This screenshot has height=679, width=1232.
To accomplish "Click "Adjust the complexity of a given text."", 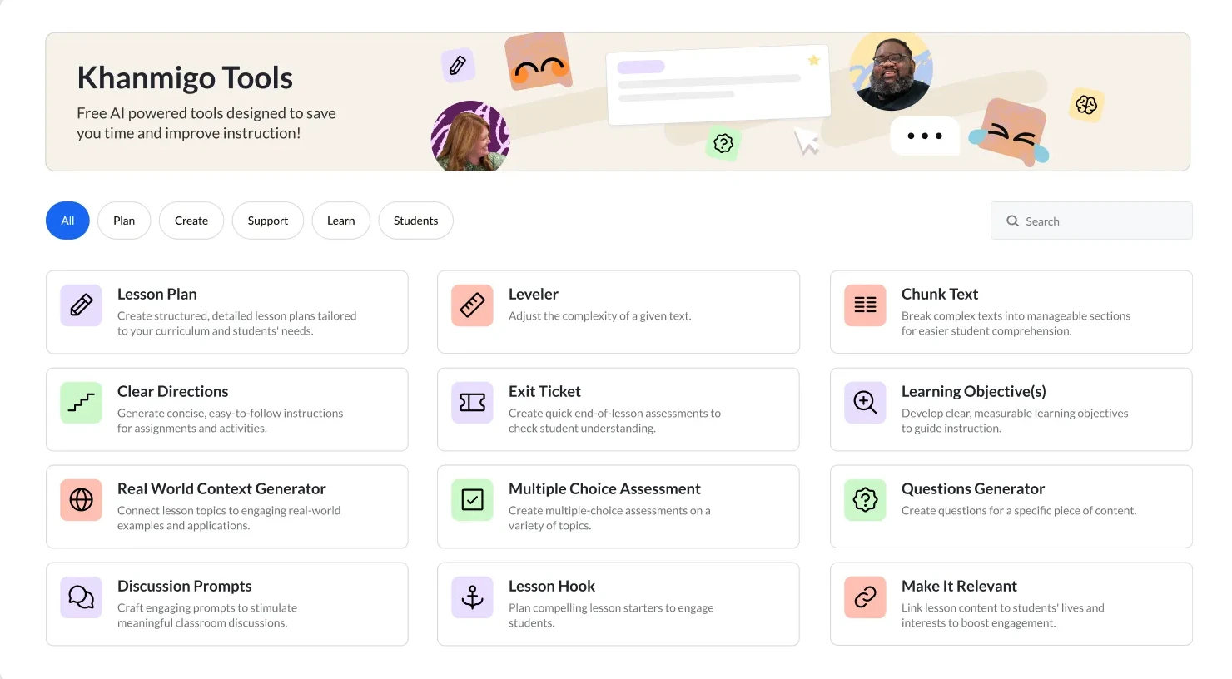I will tap(600, 315).
